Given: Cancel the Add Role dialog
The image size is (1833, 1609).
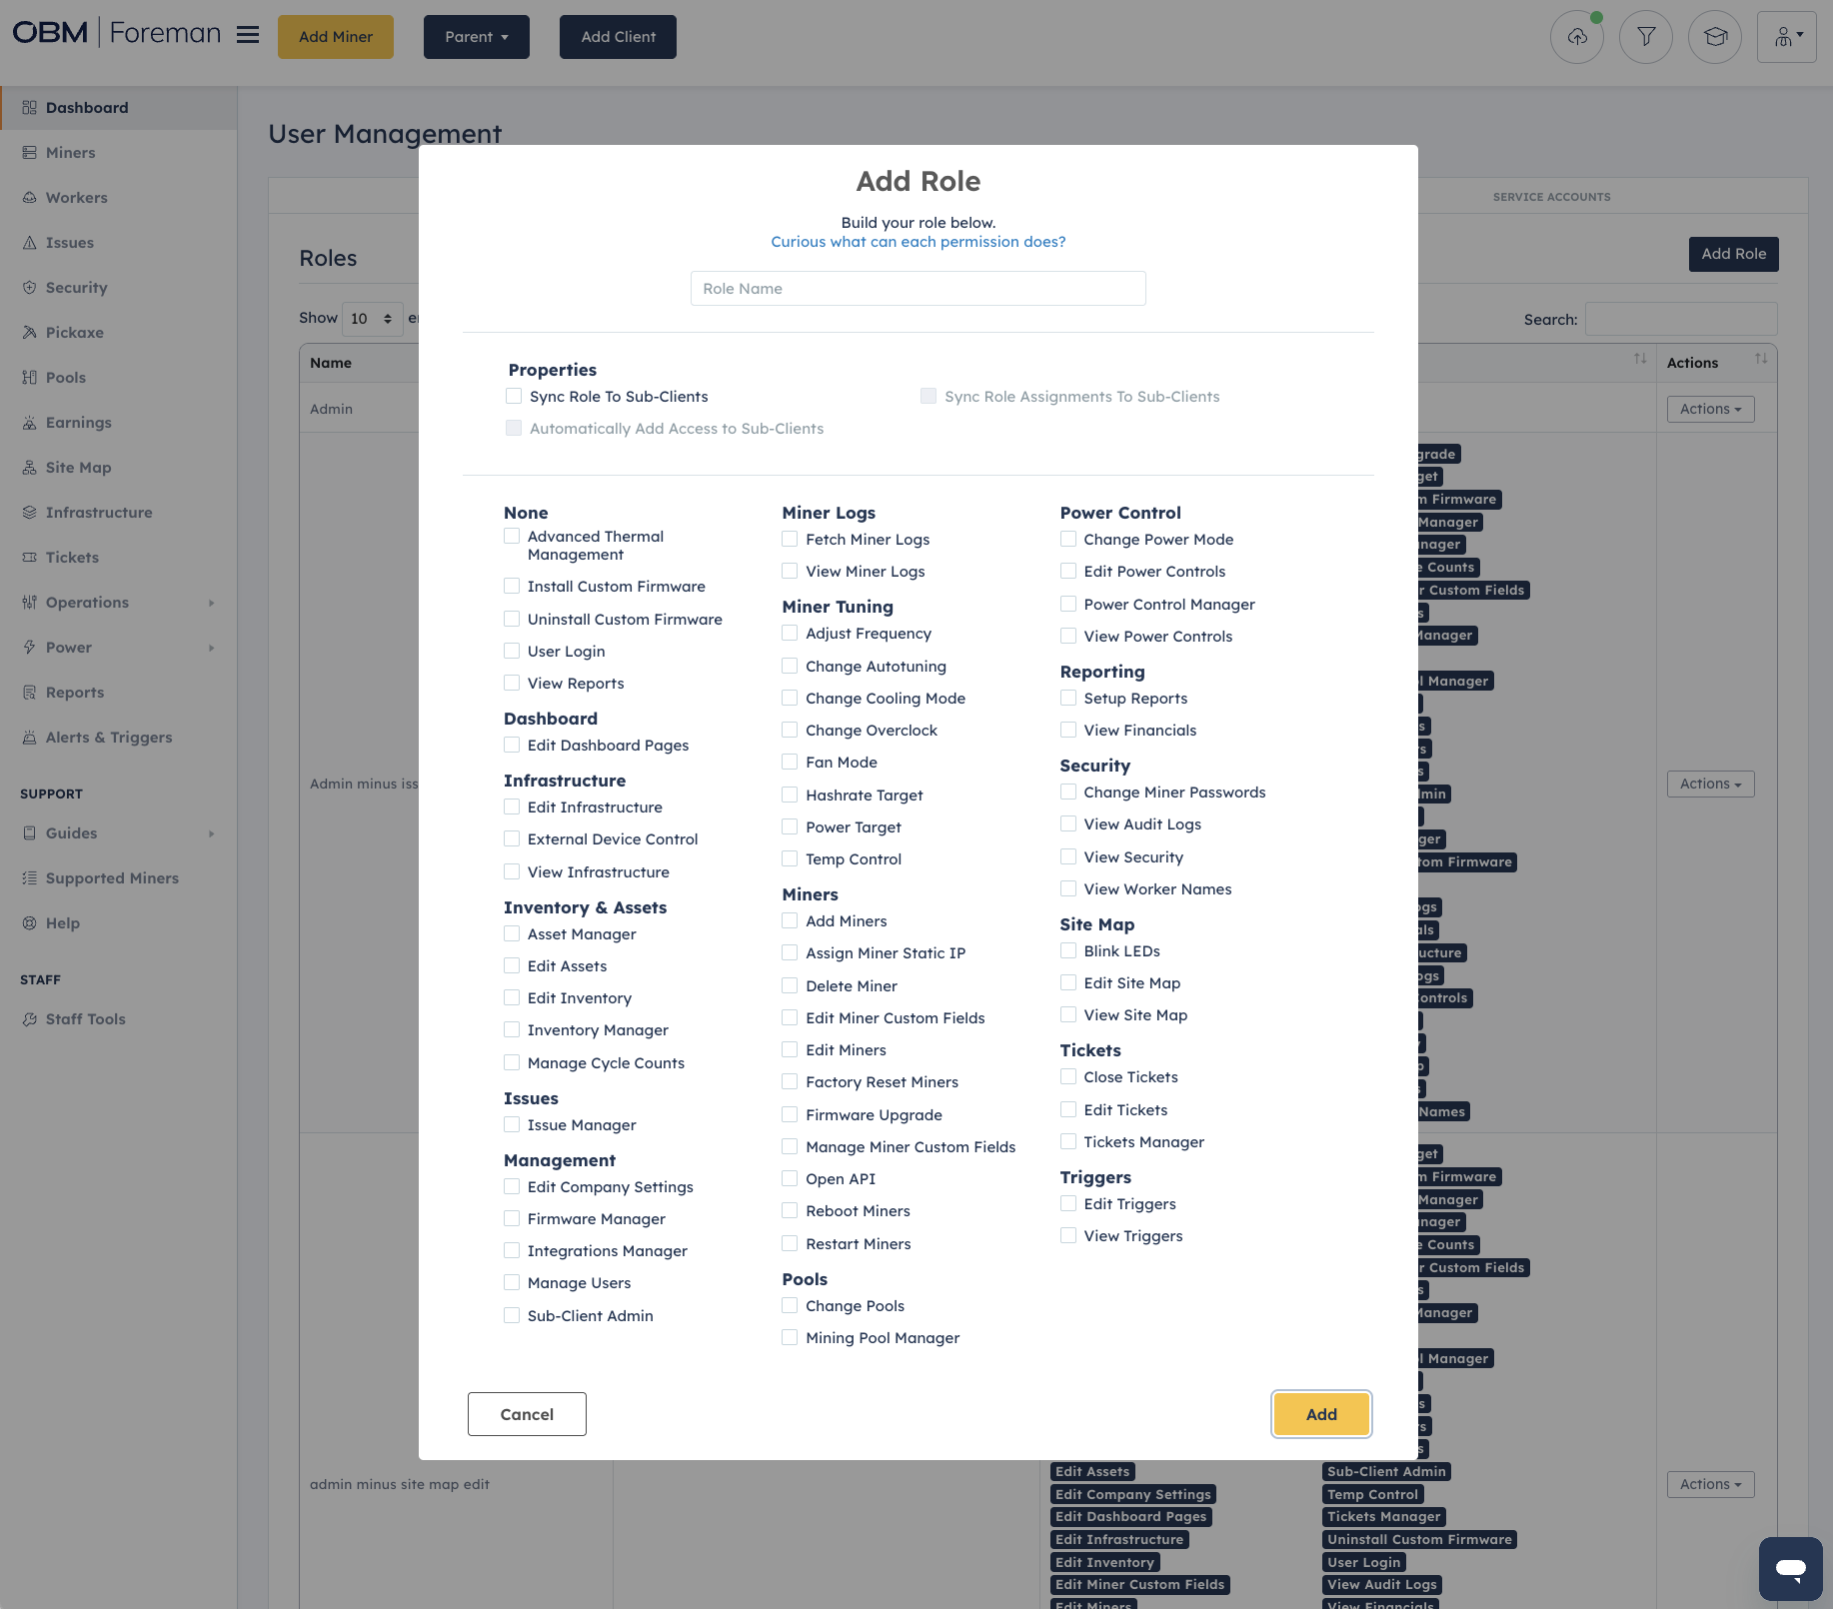Looking at the screenshot, I should point(527,1414).
